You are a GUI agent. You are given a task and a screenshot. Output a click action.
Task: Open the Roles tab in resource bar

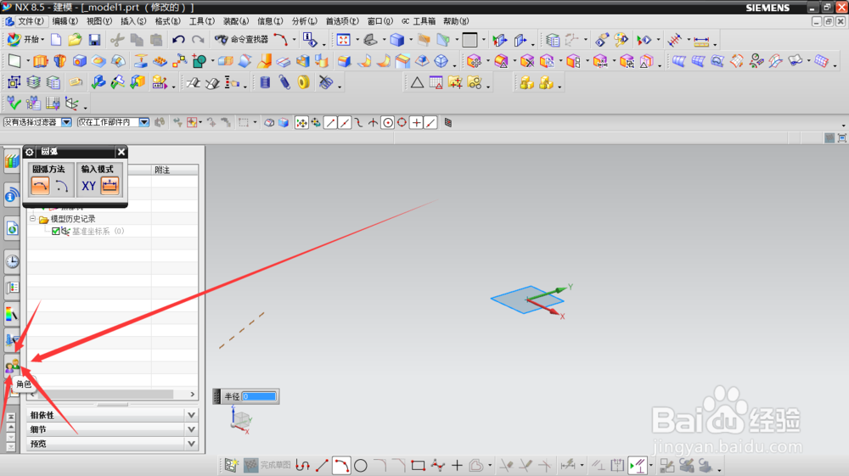12,367
